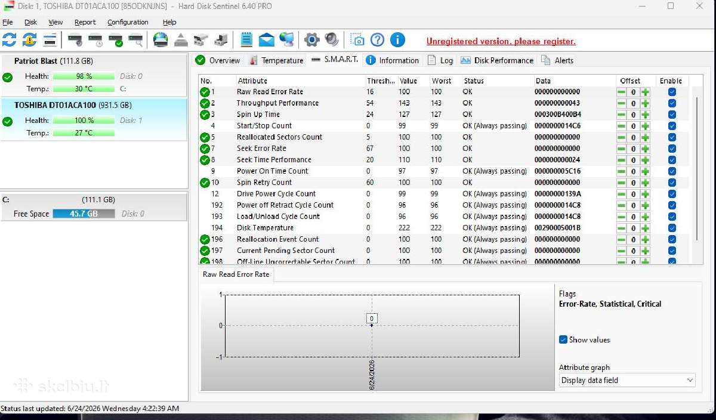This screenshot has height=420, width=716.
Task: Increase offset with plus for Raw Read Error Rate
Action: click(645, 92)
